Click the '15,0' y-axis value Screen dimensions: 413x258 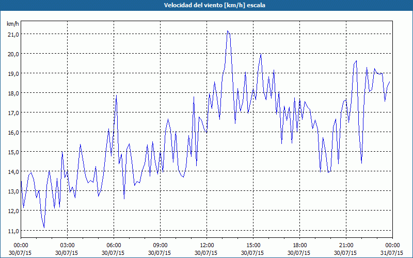pos(13,152)
